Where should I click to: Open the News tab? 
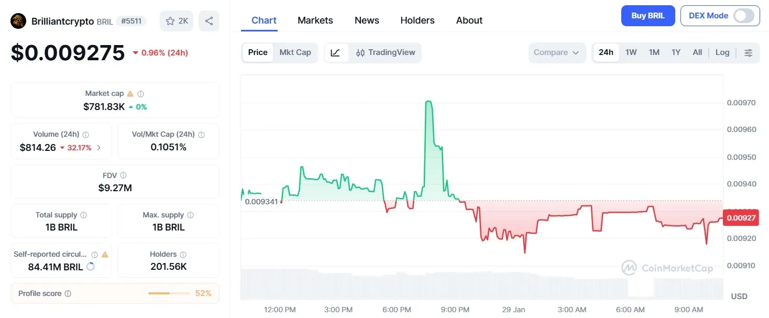click(x=366, y=20)
